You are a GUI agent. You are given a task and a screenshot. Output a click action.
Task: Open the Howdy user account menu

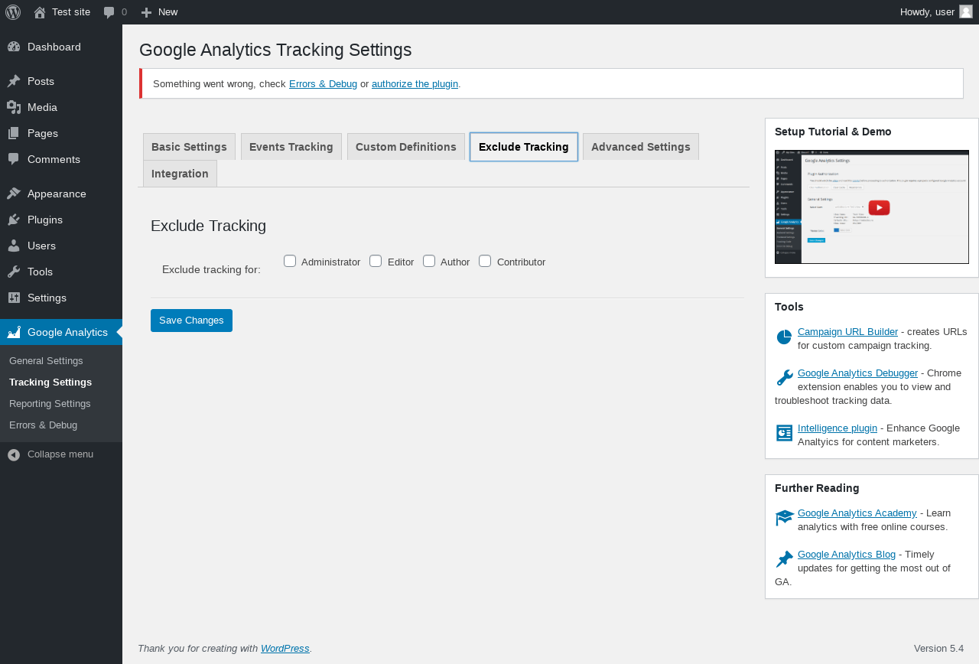(x=936, y=12)
